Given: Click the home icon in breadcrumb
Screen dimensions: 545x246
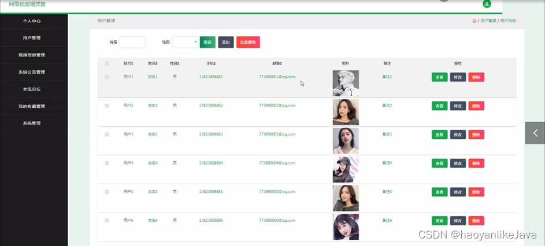Looking at the screenshot, I should (474, 21).
